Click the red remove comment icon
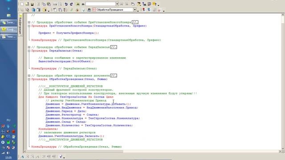The image size is (285, 160). [77, 10]
